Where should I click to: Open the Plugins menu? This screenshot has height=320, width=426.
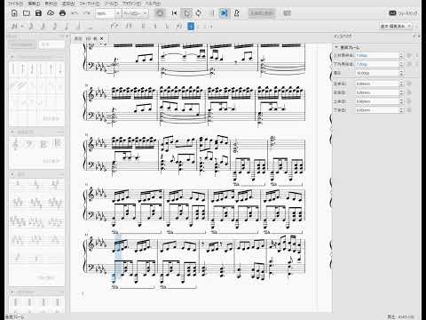pos(131,4)
